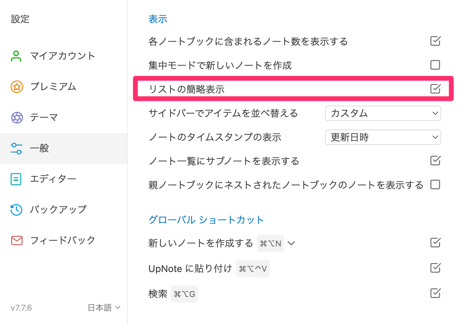
Task: Enable 集中モードで新しいノートを作成
Action: pyautogui.click(x=435, y=65)
